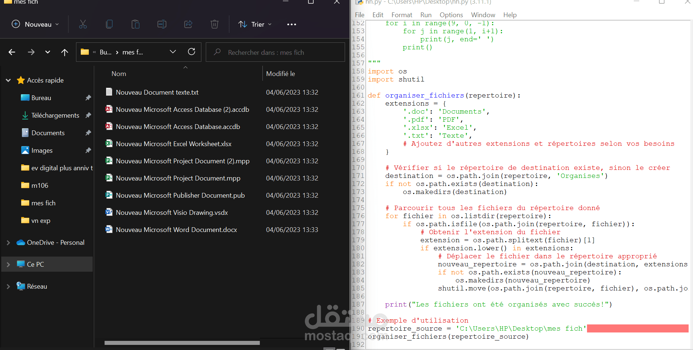Viewport: 693px width, 350px height.
Task: Expand the OneDrive - Personal node
Action: click(8, 243)
